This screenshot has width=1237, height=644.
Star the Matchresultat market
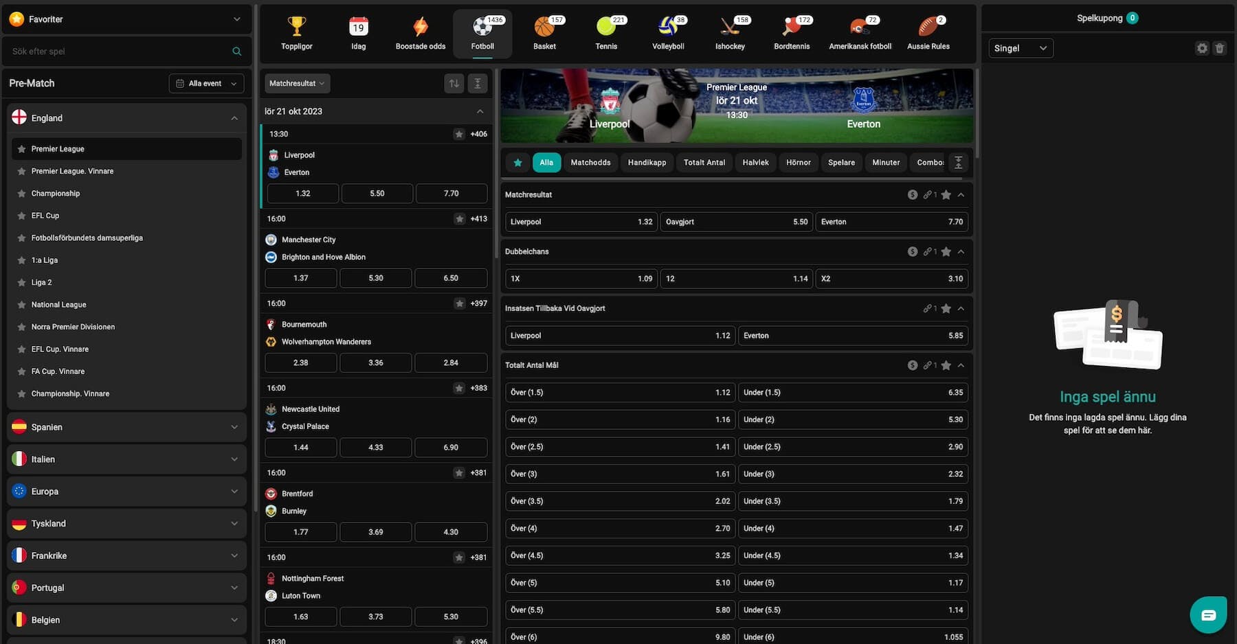point(946,195)
